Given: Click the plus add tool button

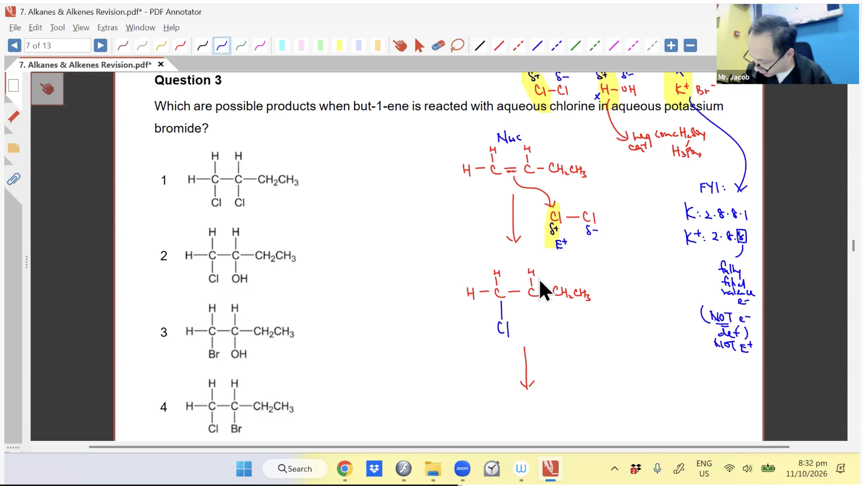Looking at the screenshot, I should (671, 45).
